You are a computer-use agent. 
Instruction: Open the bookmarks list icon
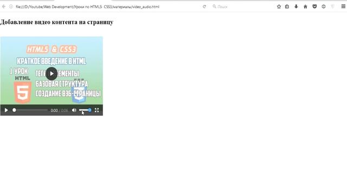point(287,6)
